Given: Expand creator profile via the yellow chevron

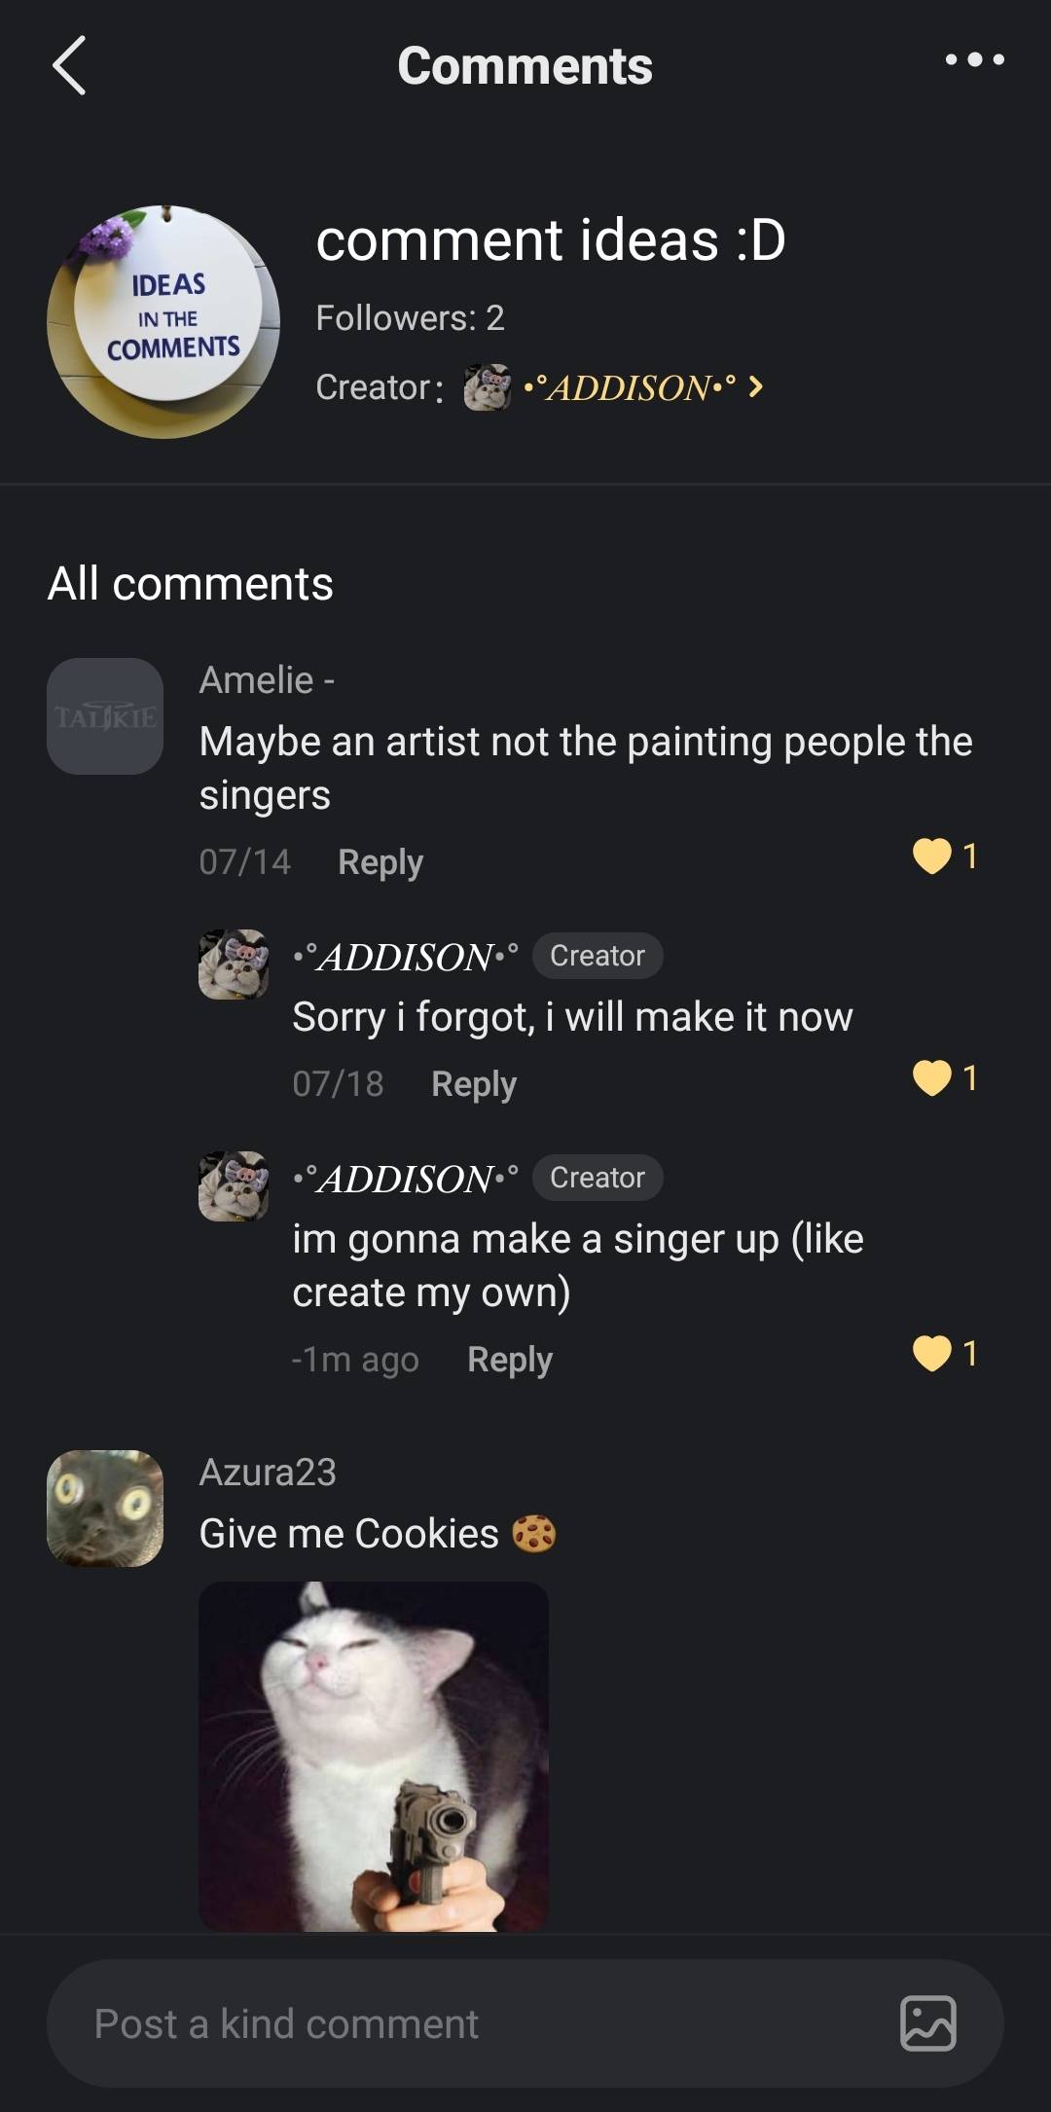Looking at the screenshot, I should click(756, 387).
